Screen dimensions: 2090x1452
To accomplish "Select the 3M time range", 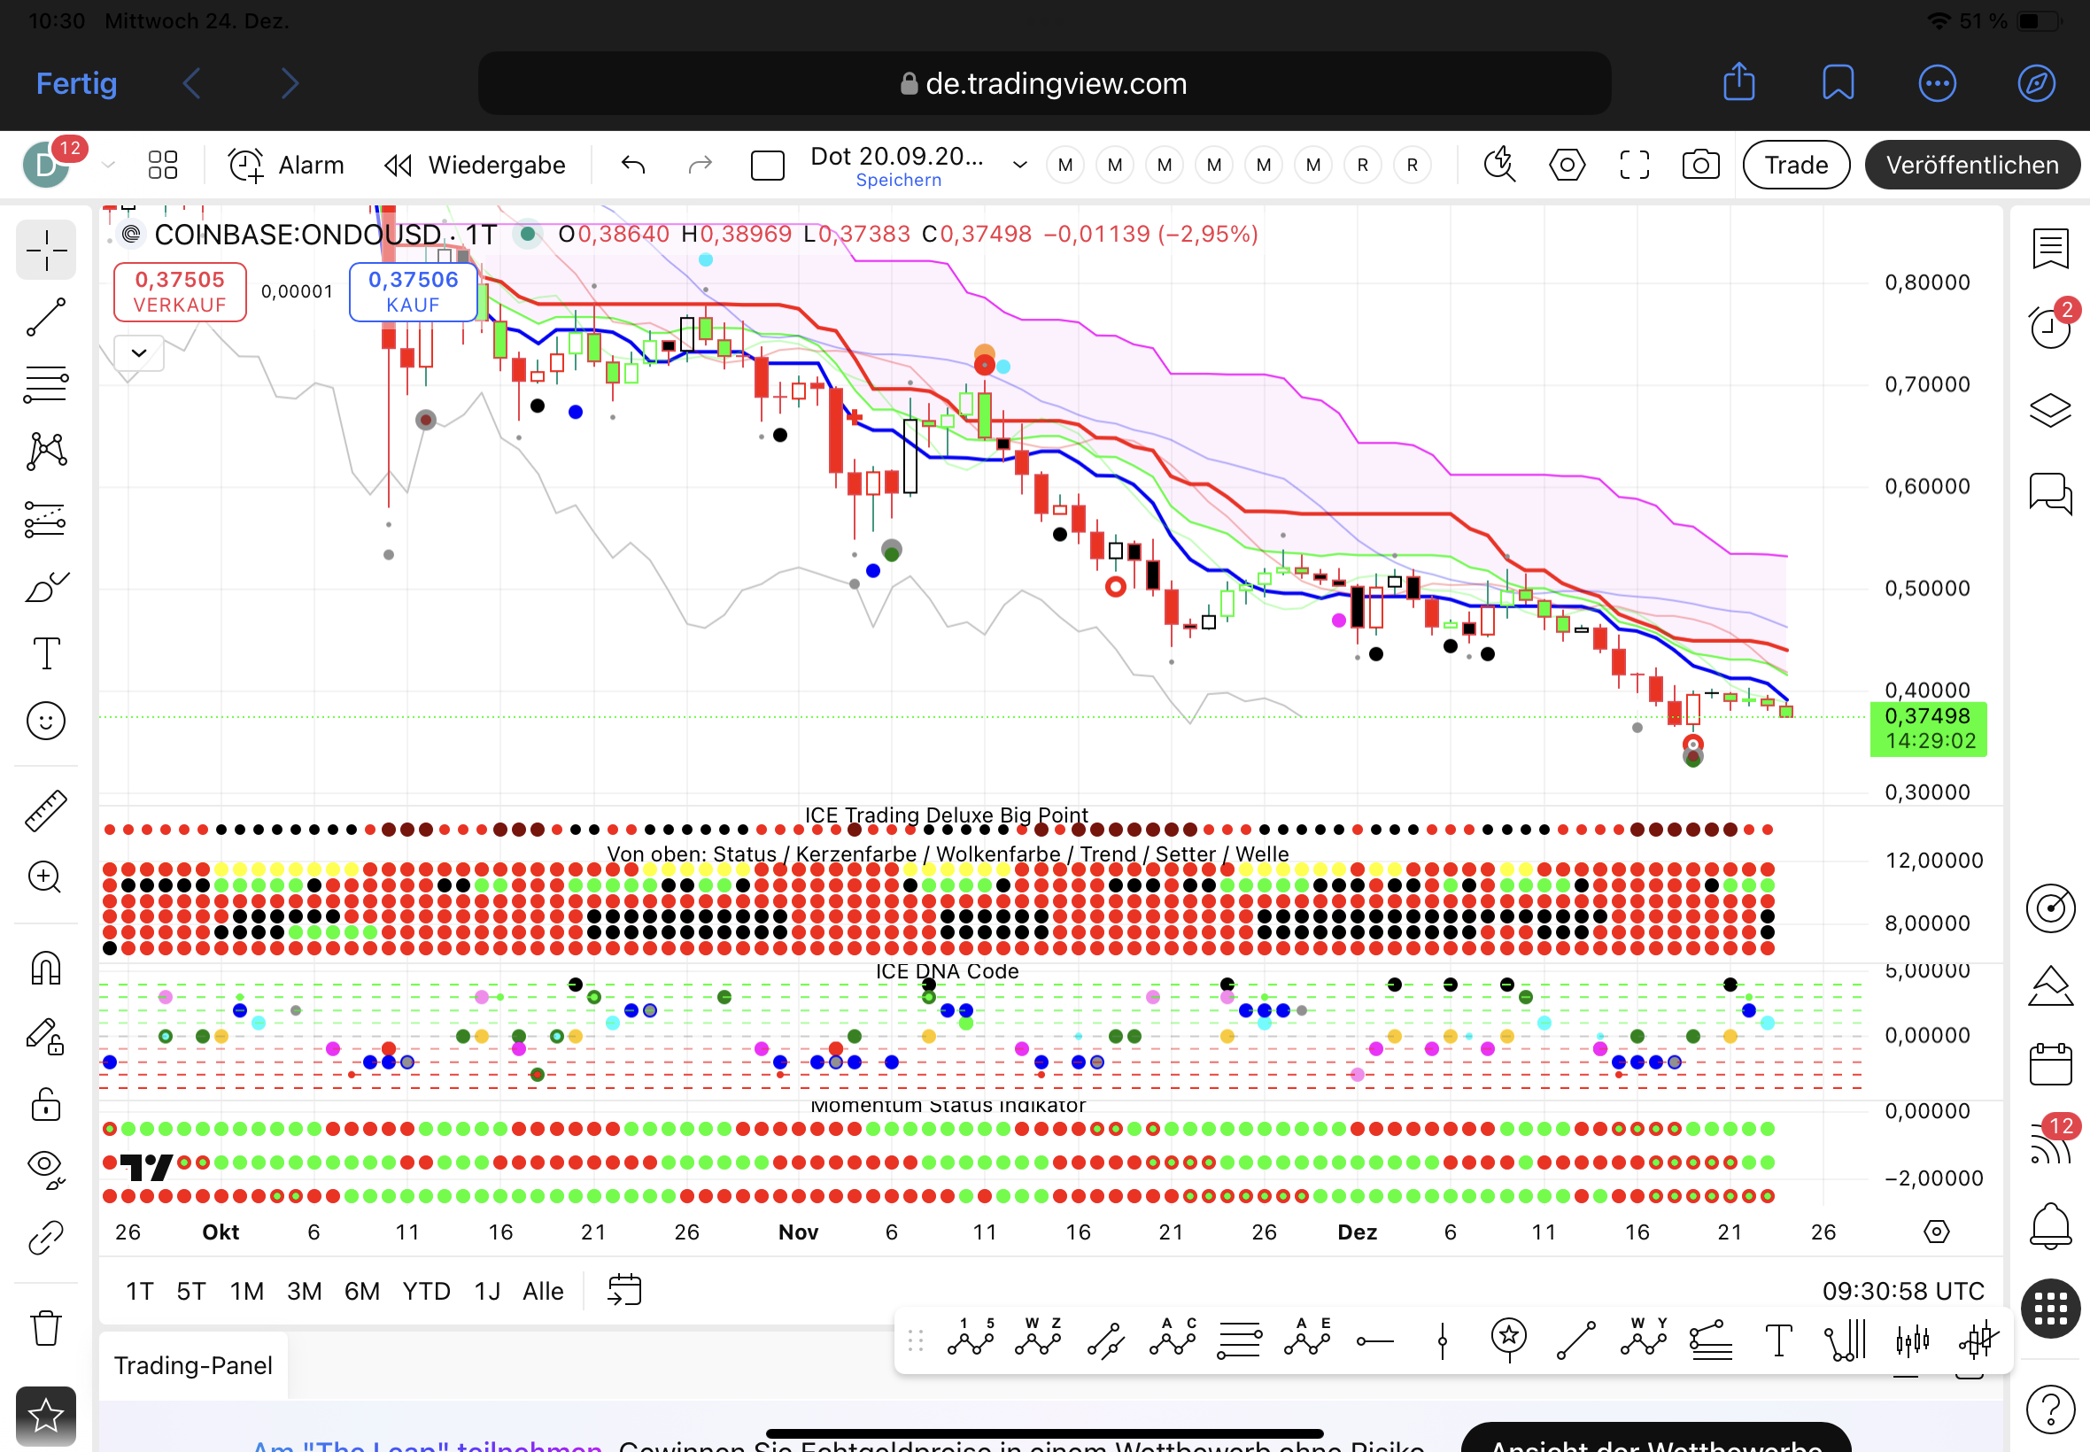I will [x=304, y=1291].
